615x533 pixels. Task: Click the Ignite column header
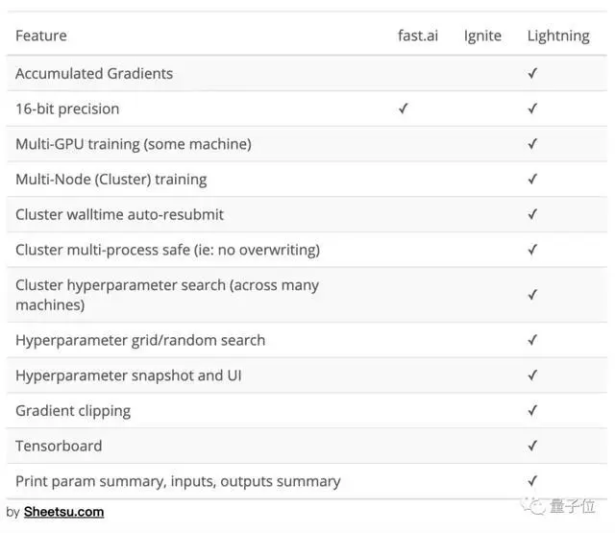click(x=482, y=36)
